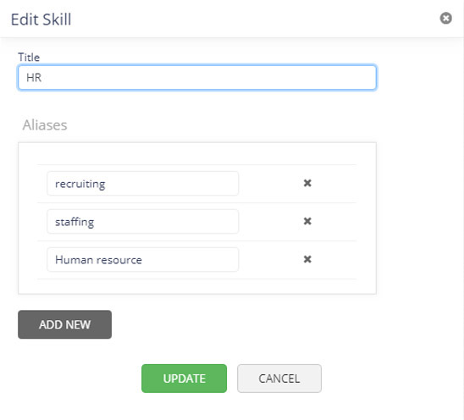Close the Edit Skill dialog

tap(445, 18)
